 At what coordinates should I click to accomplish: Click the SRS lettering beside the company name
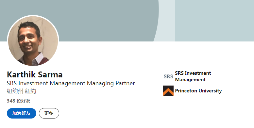(x=168, y=76)
